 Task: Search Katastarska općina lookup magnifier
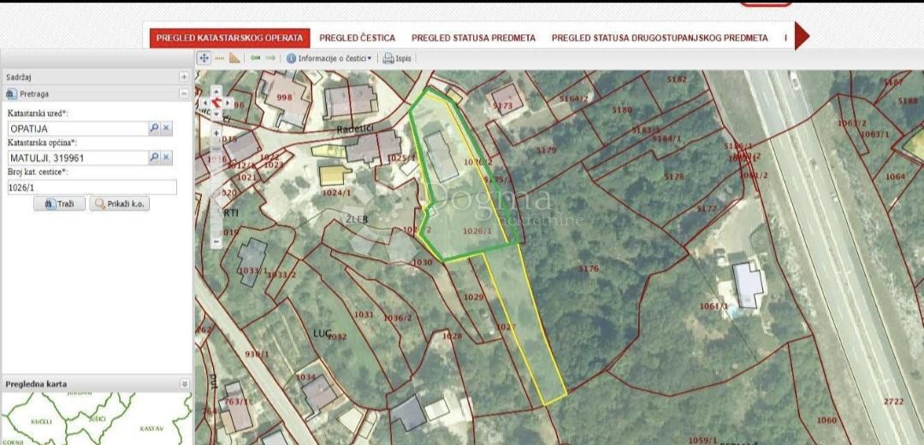pos(154,157)
